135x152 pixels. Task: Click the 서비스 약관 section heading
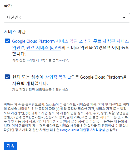(x=15, y=32)
